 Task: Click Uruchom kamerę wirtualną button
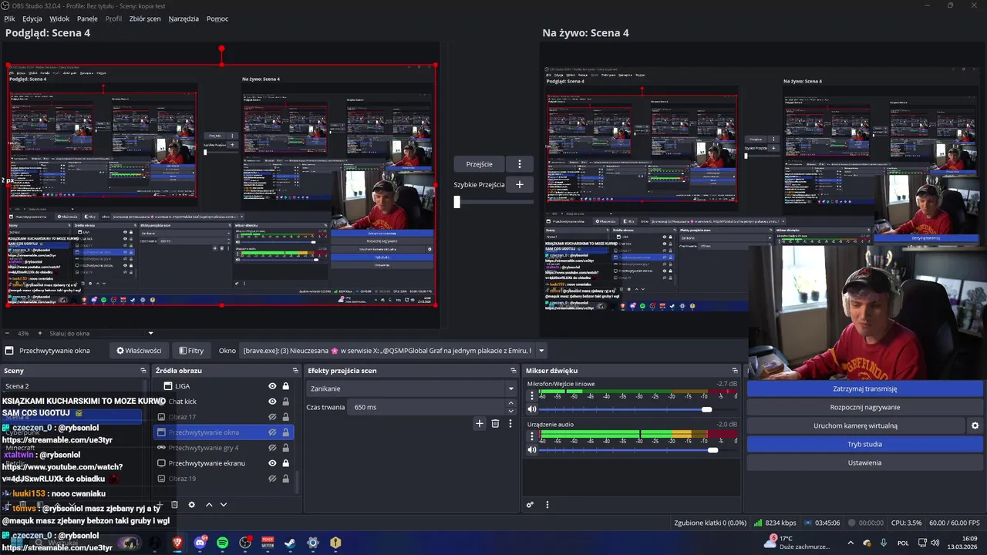(855, 425)
